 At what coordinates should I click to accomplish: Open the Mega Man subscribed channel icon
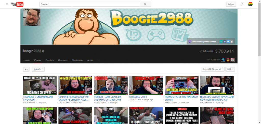[x=223, y=60]
